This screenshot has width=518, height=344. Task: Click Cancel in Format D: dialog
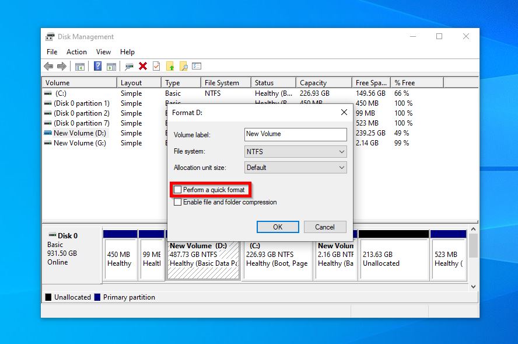tap(325, 227)
